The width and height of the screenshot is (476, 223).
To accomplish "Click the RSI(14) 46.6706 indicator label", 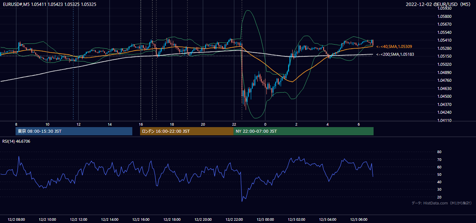I will pos(16,141).
